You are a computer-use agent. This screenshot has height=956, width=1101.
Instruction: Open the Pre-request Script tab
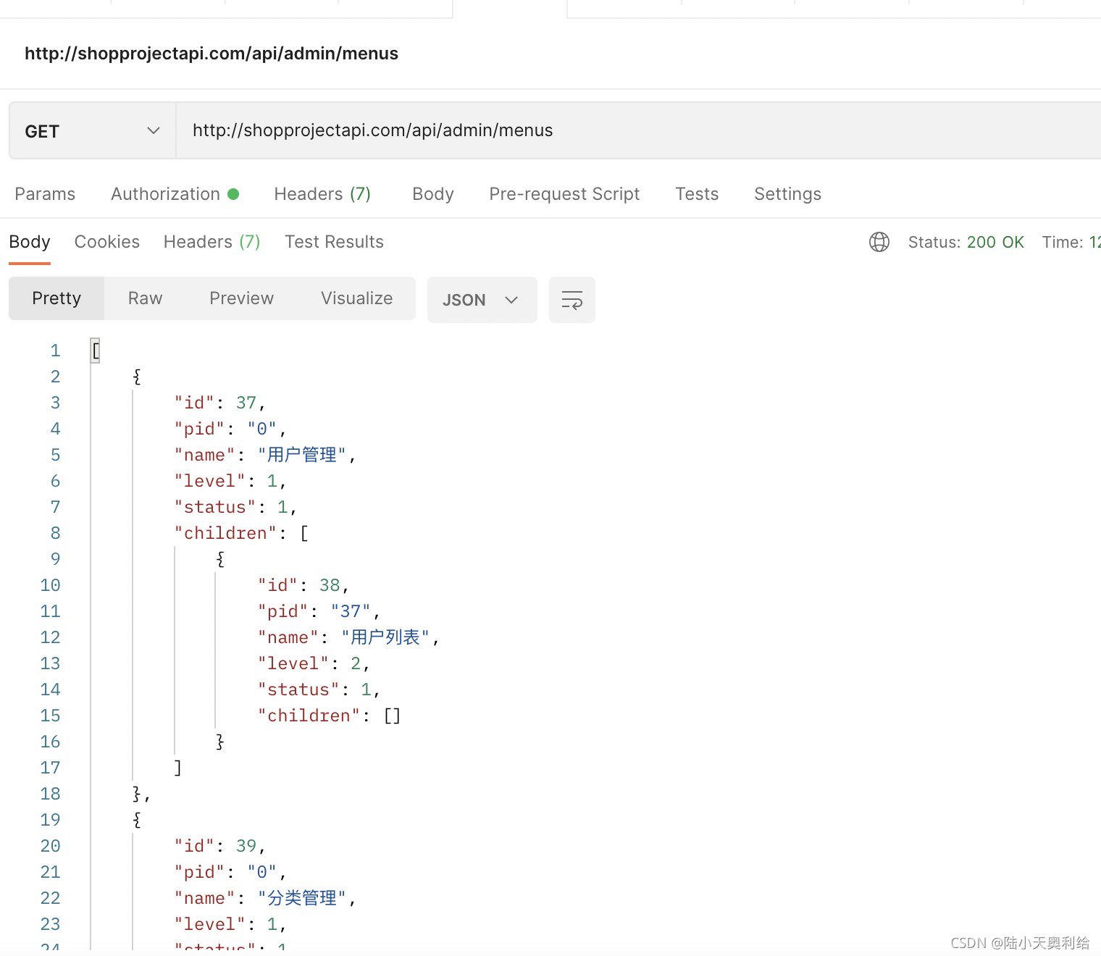pyautogui.click(x=564, y=194)
